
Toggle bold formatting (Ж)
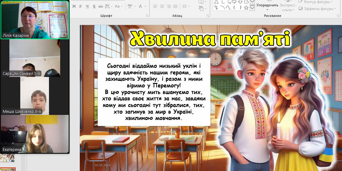coord(73,6)
